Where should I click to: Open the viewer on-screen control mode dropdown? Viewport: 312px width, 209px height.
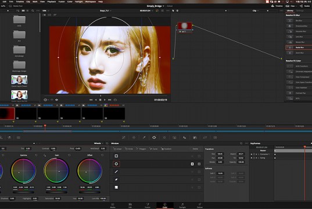pyautogui.click(x=46, y=100)
